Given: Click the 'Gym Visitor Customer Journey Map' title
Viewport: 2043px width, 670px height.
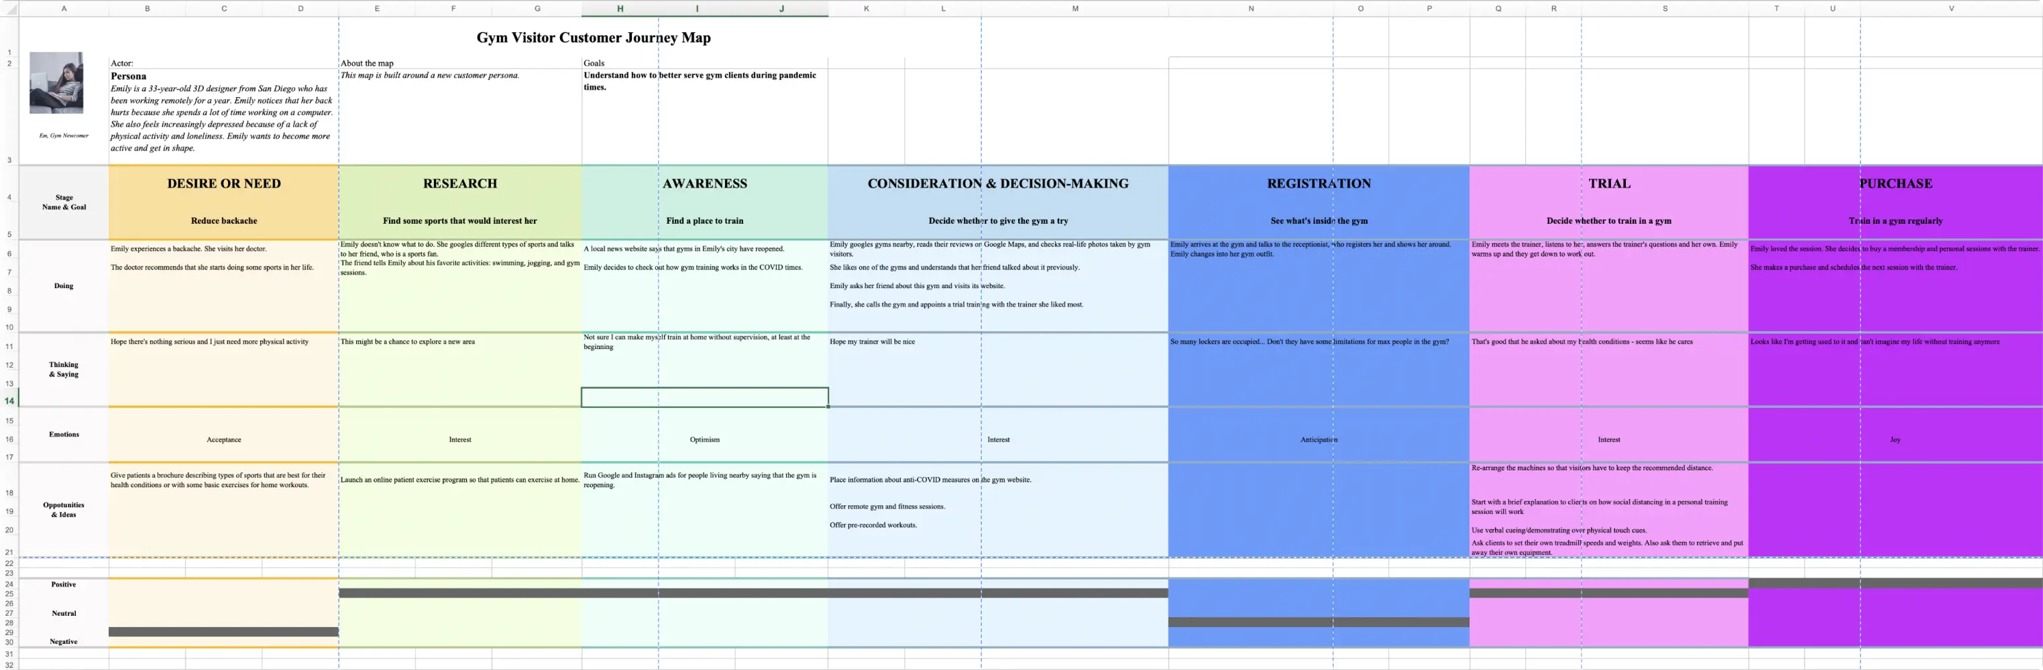Looking at the screenshot, I should click(x=593, y=38).
